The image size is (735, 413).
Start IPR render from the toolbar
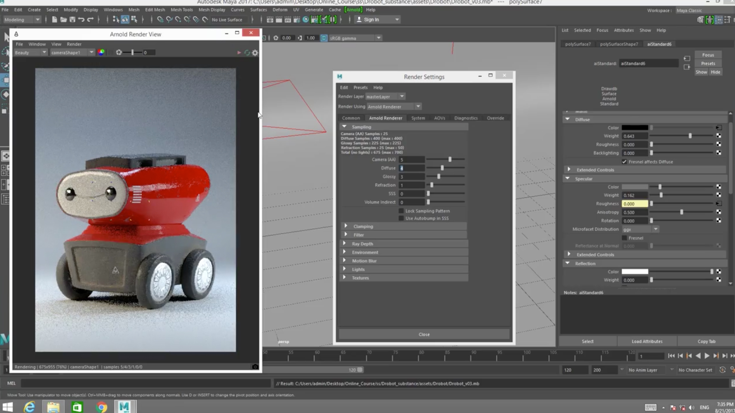287,19
